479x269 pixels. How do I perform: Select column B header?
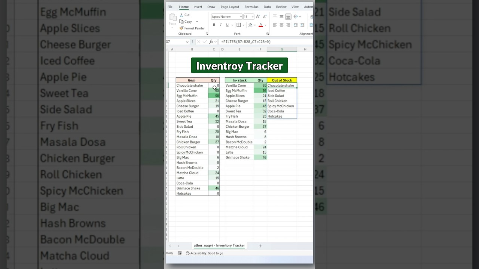[x=192, y=49]
